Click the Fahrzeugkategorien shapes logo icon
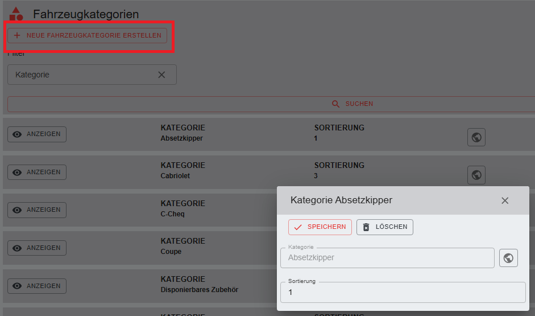Viewport: 535px width, 316px height. pos(16,14)
